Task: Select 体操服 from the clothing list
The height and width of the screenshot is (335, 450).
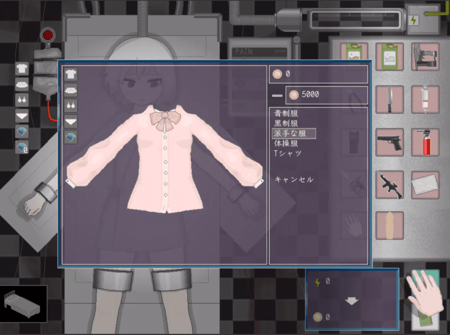Action: (286, 143)
